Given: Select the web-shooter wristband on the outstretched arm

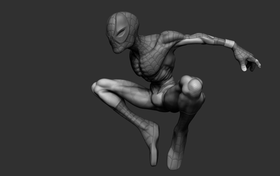Looking at the screenshot, I should (230, 43).
